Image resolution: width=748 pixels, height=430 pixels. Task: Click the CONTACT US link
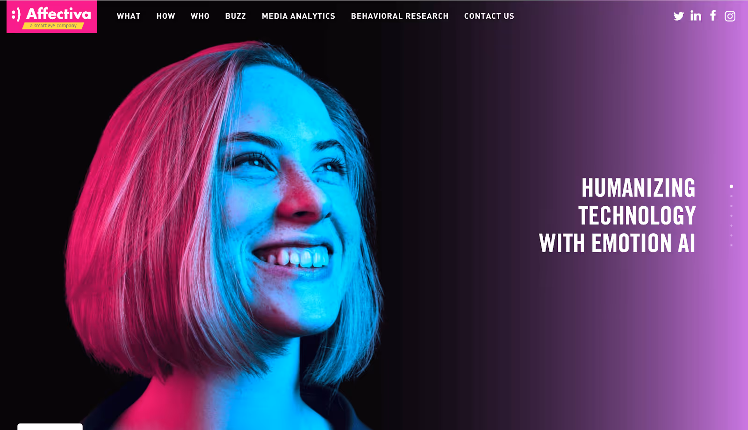pos(489,16)
